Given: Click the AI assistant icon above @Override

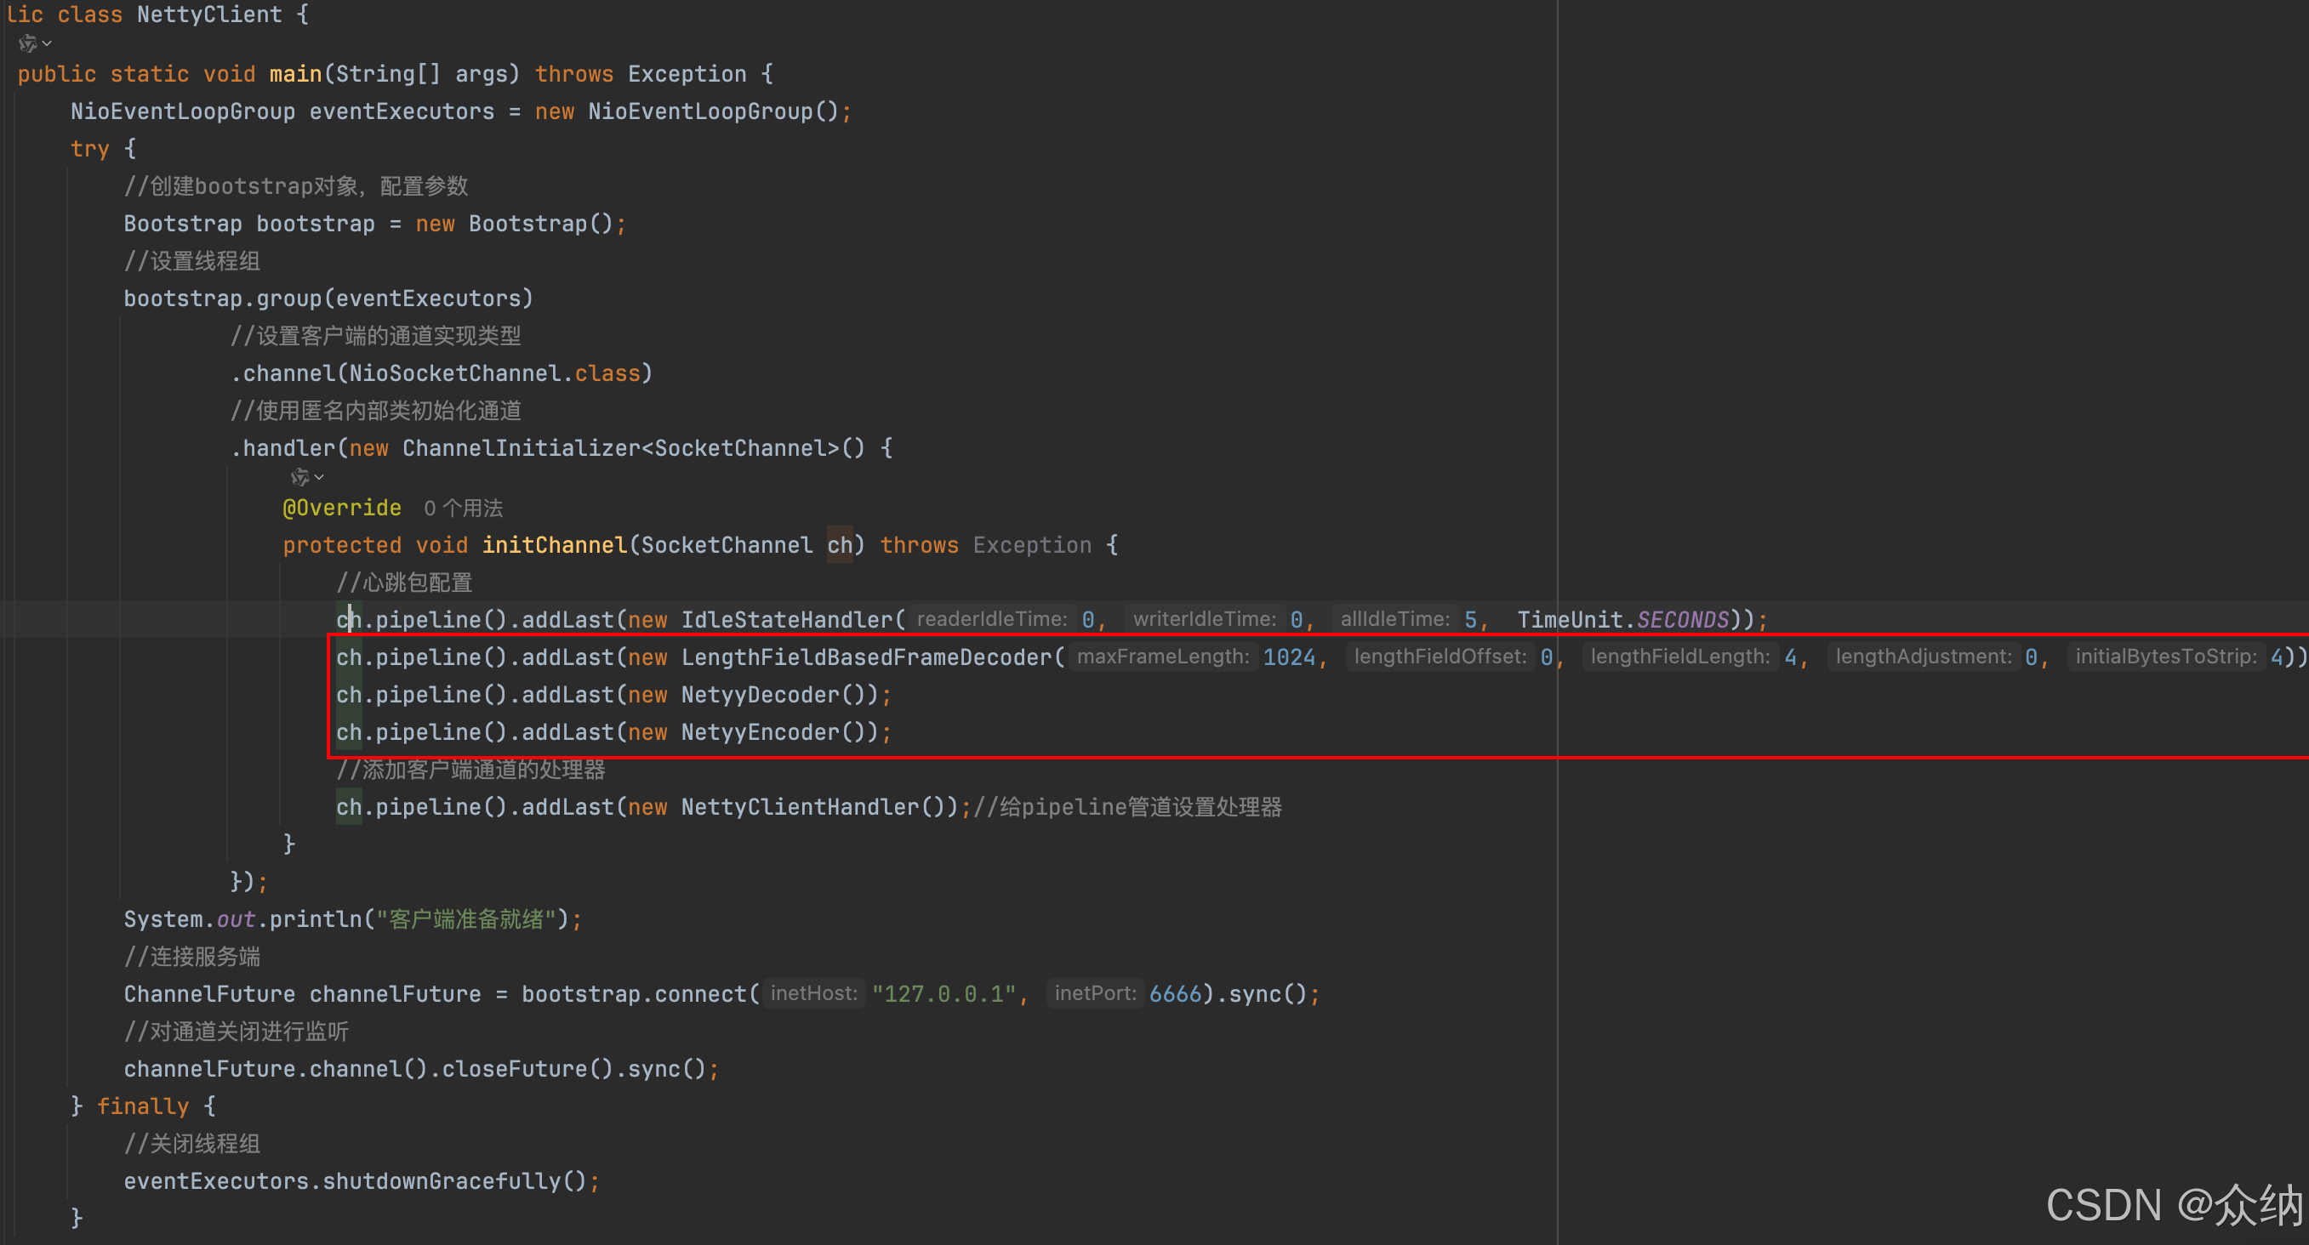Looking at the screenshot, I should point(299,477).
